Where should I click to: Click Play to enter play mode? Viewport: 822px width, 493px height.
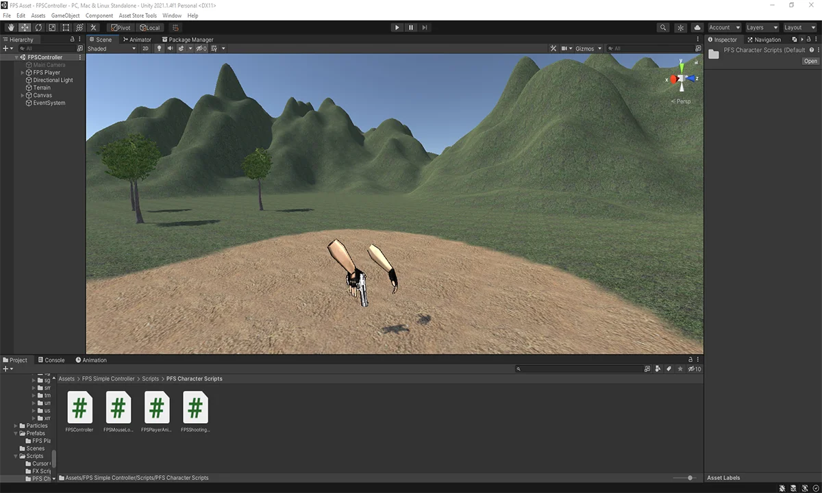coord(397,27)
